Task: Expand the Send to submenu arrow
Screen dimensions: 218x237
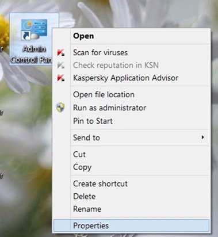Action: [x=202, y=137]
